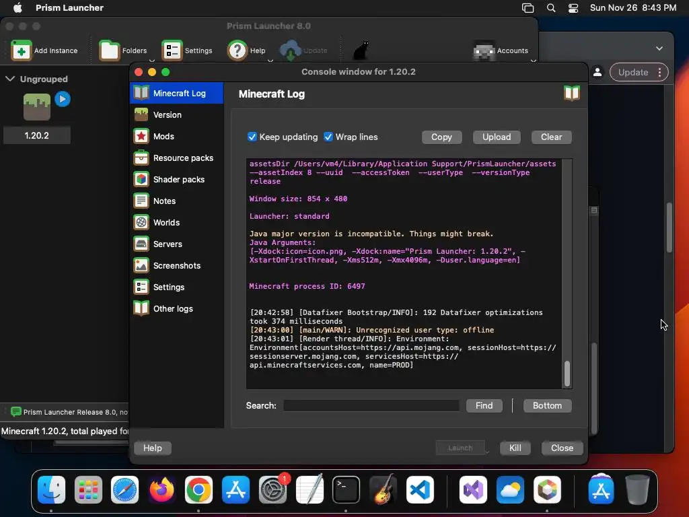Click the Worlds globe icon
The image size is (689, 517).
click(x=141, y=222)
